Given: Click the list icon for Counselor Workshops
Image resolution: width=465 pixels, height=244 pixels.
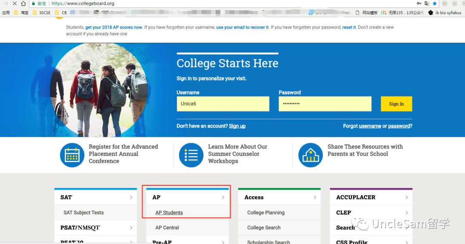Looking at the screenshot, I should [191, 155].
